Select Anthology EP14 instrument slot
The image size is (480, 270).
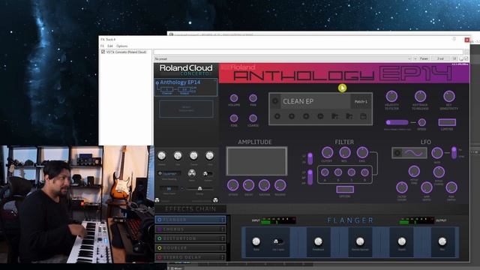click(x=186, y=87)
